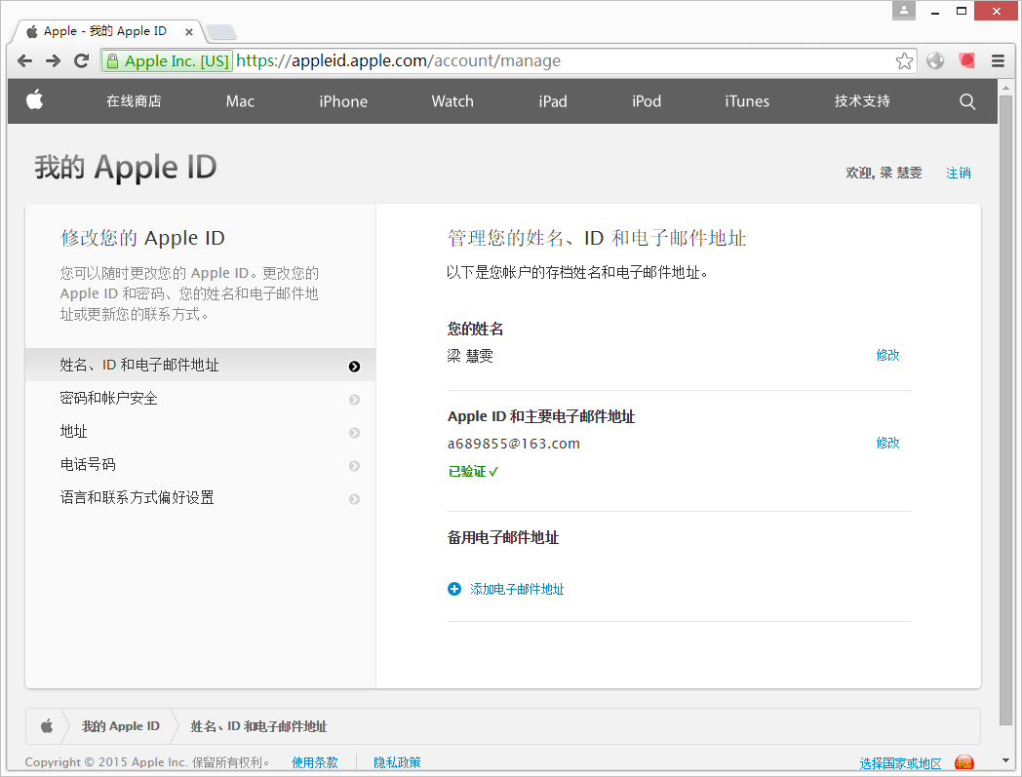Click arrow next to 语言和联系方式偏好设置

point(354,499)
